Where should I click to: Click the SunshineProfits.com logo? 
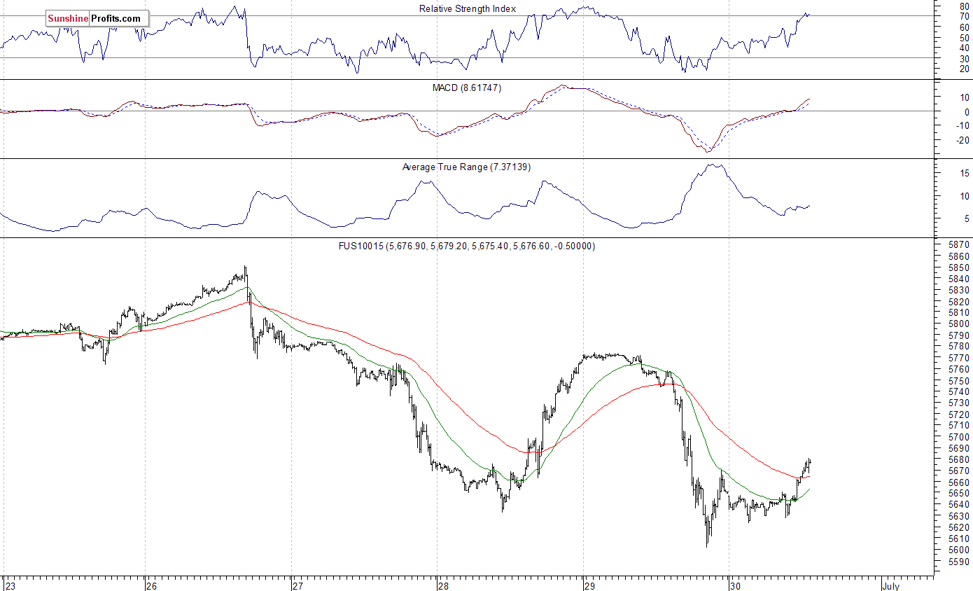point(97,19)
